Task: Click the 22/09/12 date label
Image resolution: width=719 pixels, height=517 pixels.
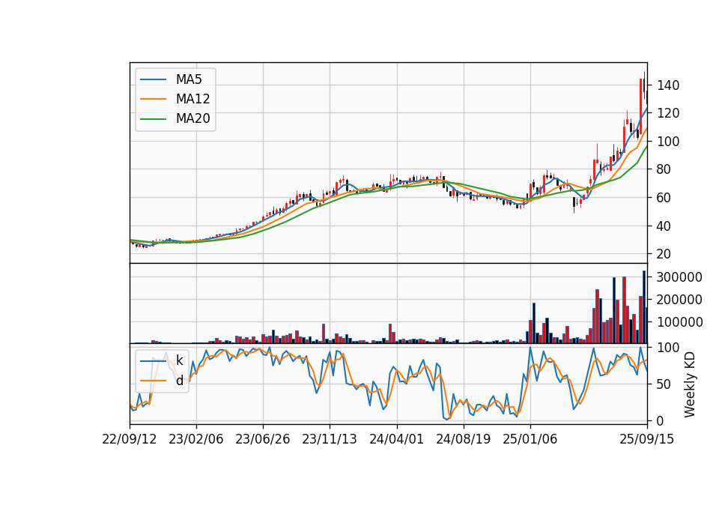Action: click(130, 439)
